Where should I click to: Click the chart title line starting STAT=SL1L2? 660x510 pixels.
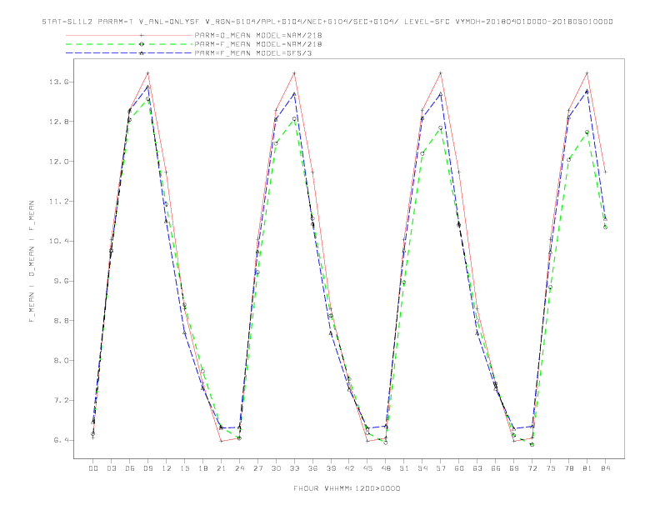pos(327,22)
